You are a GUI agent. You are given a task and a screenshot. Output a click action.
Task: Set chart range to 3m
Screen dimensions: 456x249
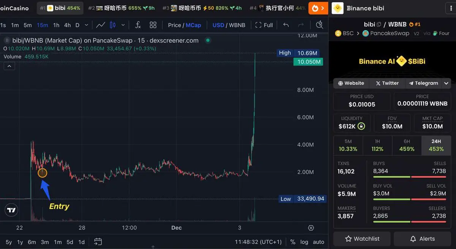(x=45, y=242)
